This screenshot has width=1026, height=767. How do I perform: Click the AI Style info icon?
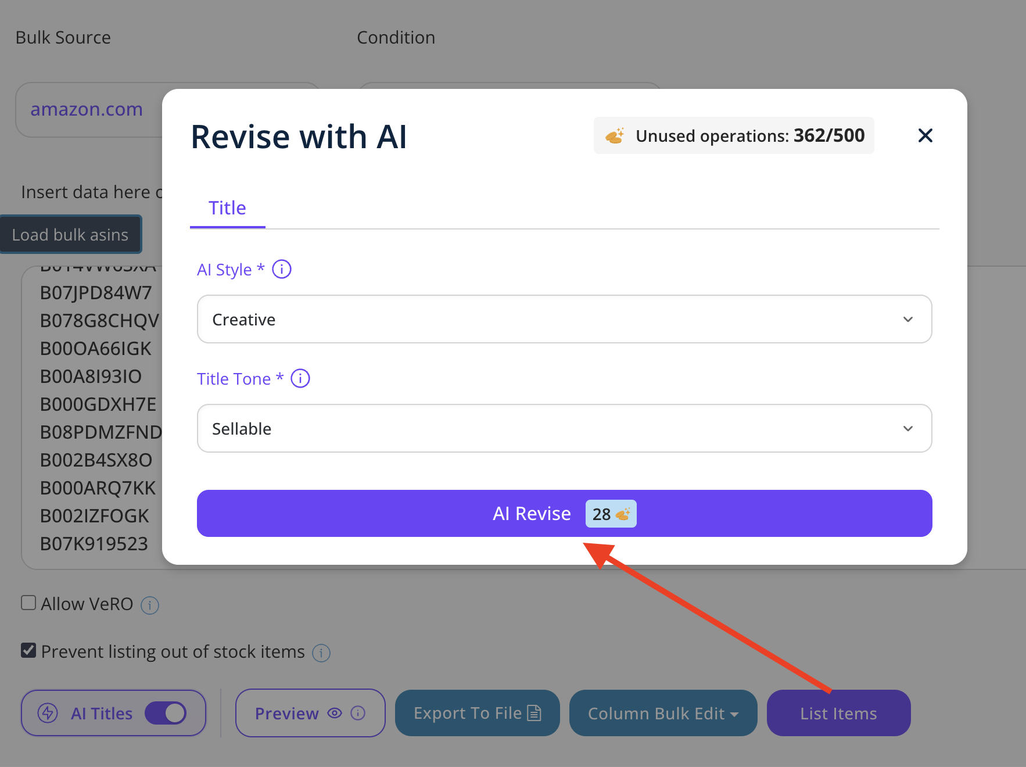282,269
